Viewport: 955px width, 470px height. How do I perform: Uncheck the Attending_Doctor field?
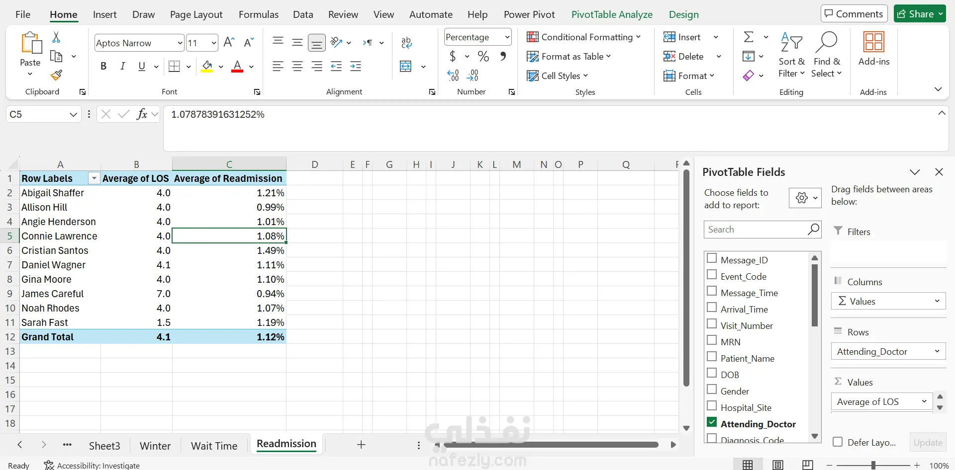(x=712, y=422)
